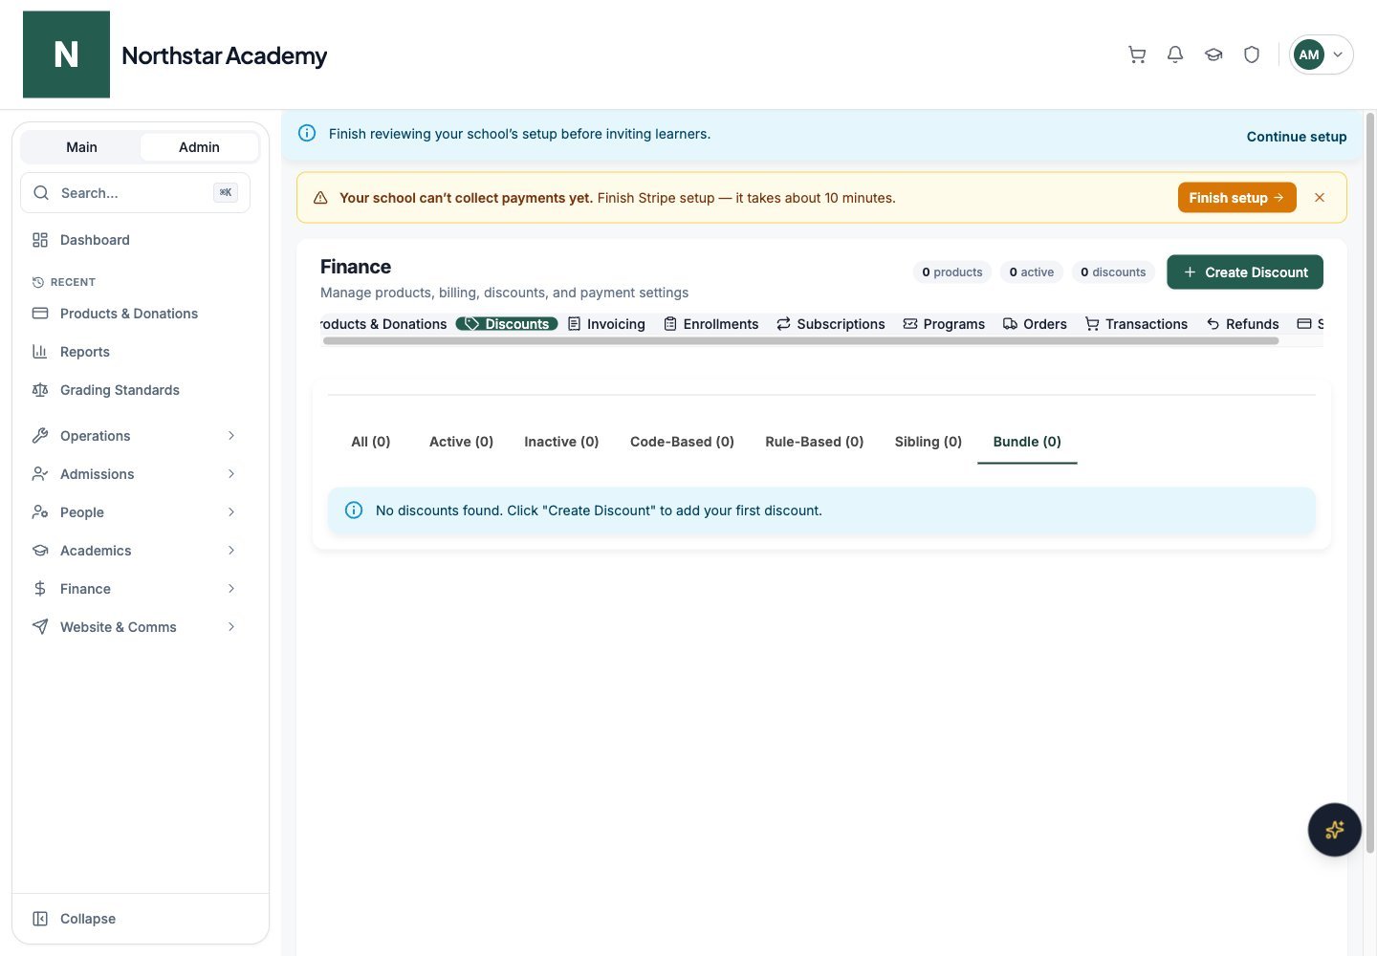Open notifications bell icon

[x=1175, y=54]
